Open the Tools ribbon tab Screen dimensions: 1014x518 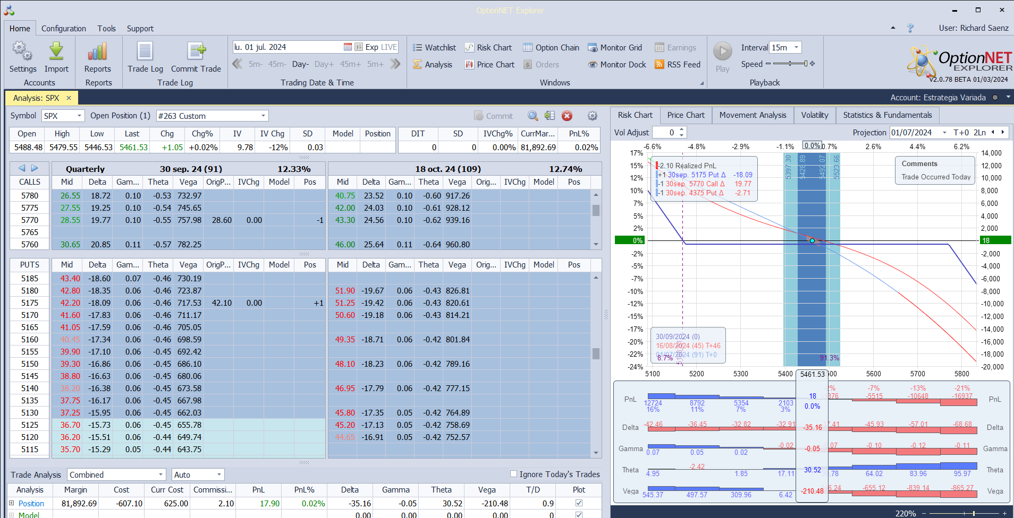click(x=106, y=28)
